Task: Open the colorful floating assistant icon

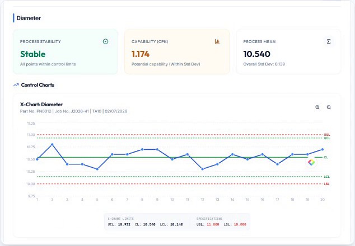Action: pos(311,162)
